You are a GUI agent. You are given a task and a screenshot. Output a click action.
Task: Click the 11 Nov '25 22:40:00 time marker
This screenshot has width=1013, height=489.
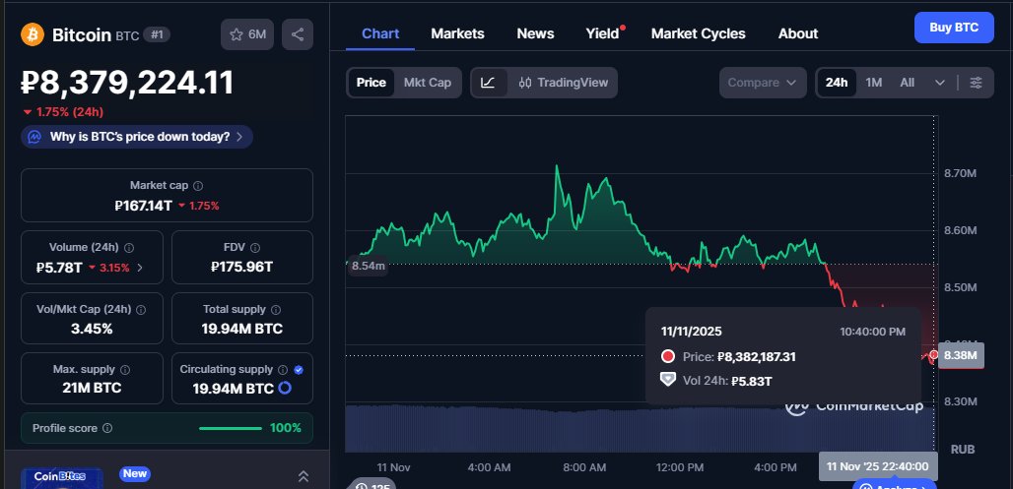coord(878,466)
